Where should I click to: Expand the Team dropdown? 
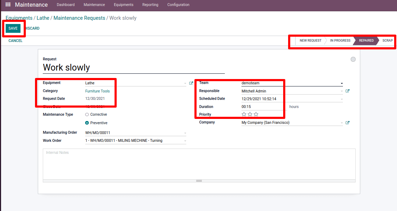pyautogui.click(x=341, y=84)
